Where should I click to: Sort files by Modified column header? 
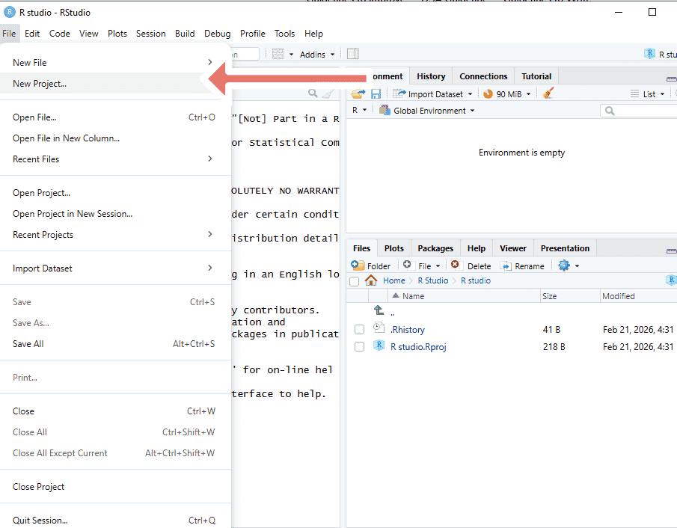coord(638,296)
